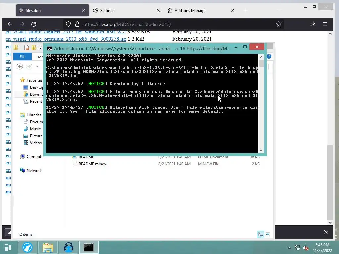Click Explorer new folder quick-access icon
339x254 pixels.
click(x=34, y=48)
